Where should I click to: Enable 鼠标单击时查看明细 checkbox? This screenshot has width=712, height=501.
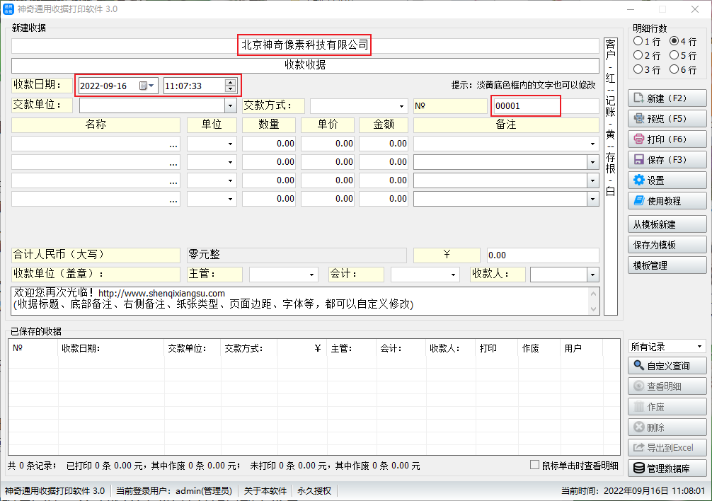tap(535, 466)
